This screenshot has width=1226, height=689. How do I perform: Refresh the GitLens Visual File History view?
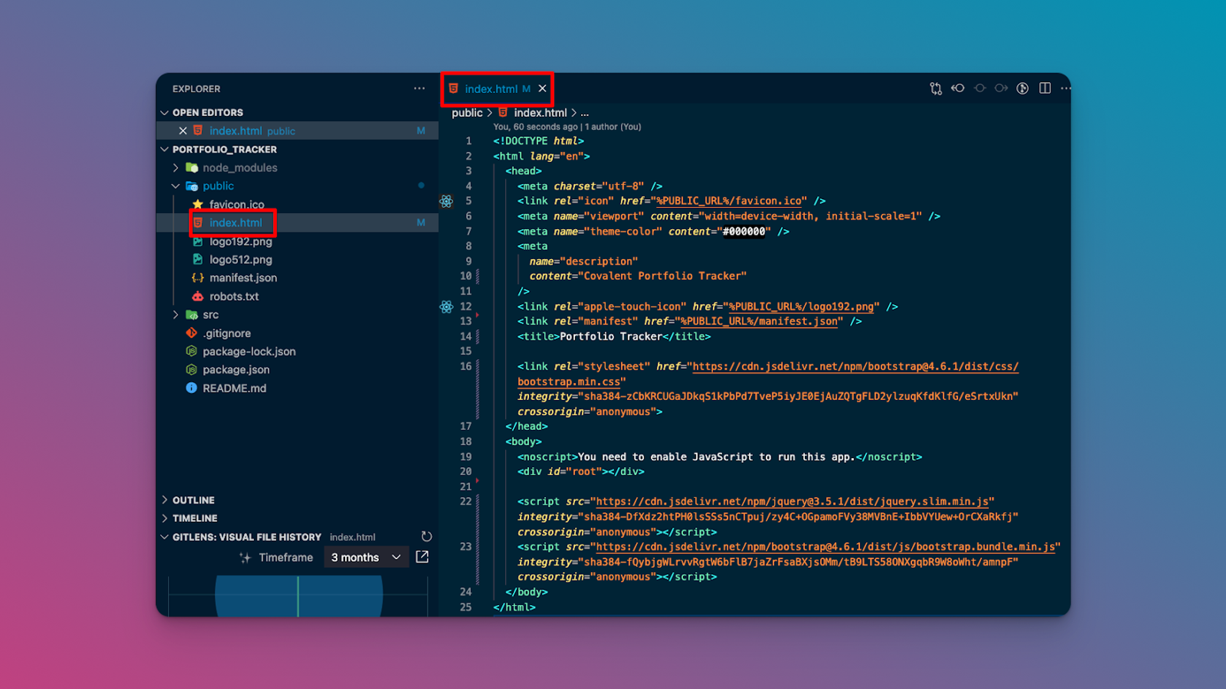[427, 537]
